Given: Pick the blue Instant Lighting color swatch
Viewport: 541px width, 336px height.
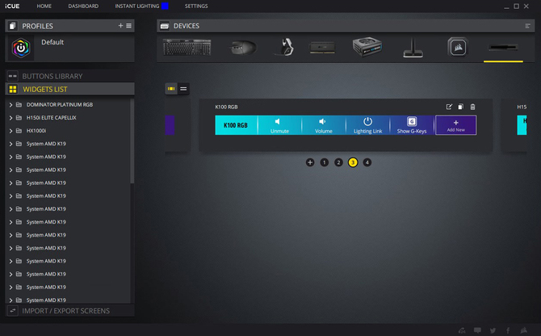Looking at the screenshot, I should pyautogui.click(x=165, y=6).
